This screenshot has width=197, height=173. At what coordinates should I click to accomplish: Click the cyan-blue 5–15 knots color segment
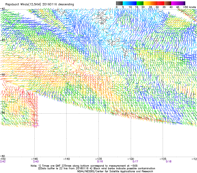[130, 3]
